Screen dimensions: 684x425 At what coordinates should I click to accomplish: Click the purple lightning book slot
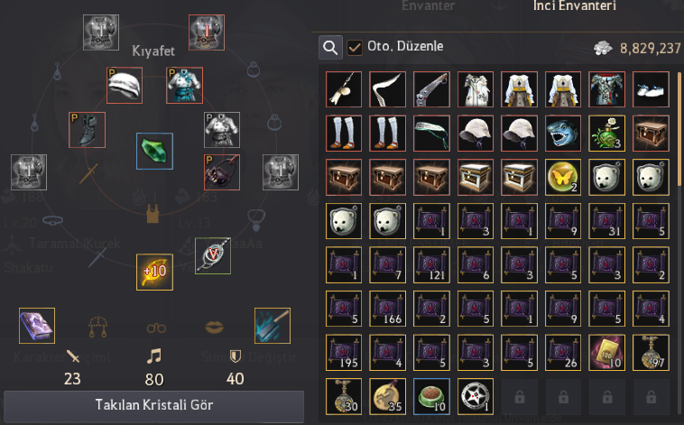(x=37, y=326)
